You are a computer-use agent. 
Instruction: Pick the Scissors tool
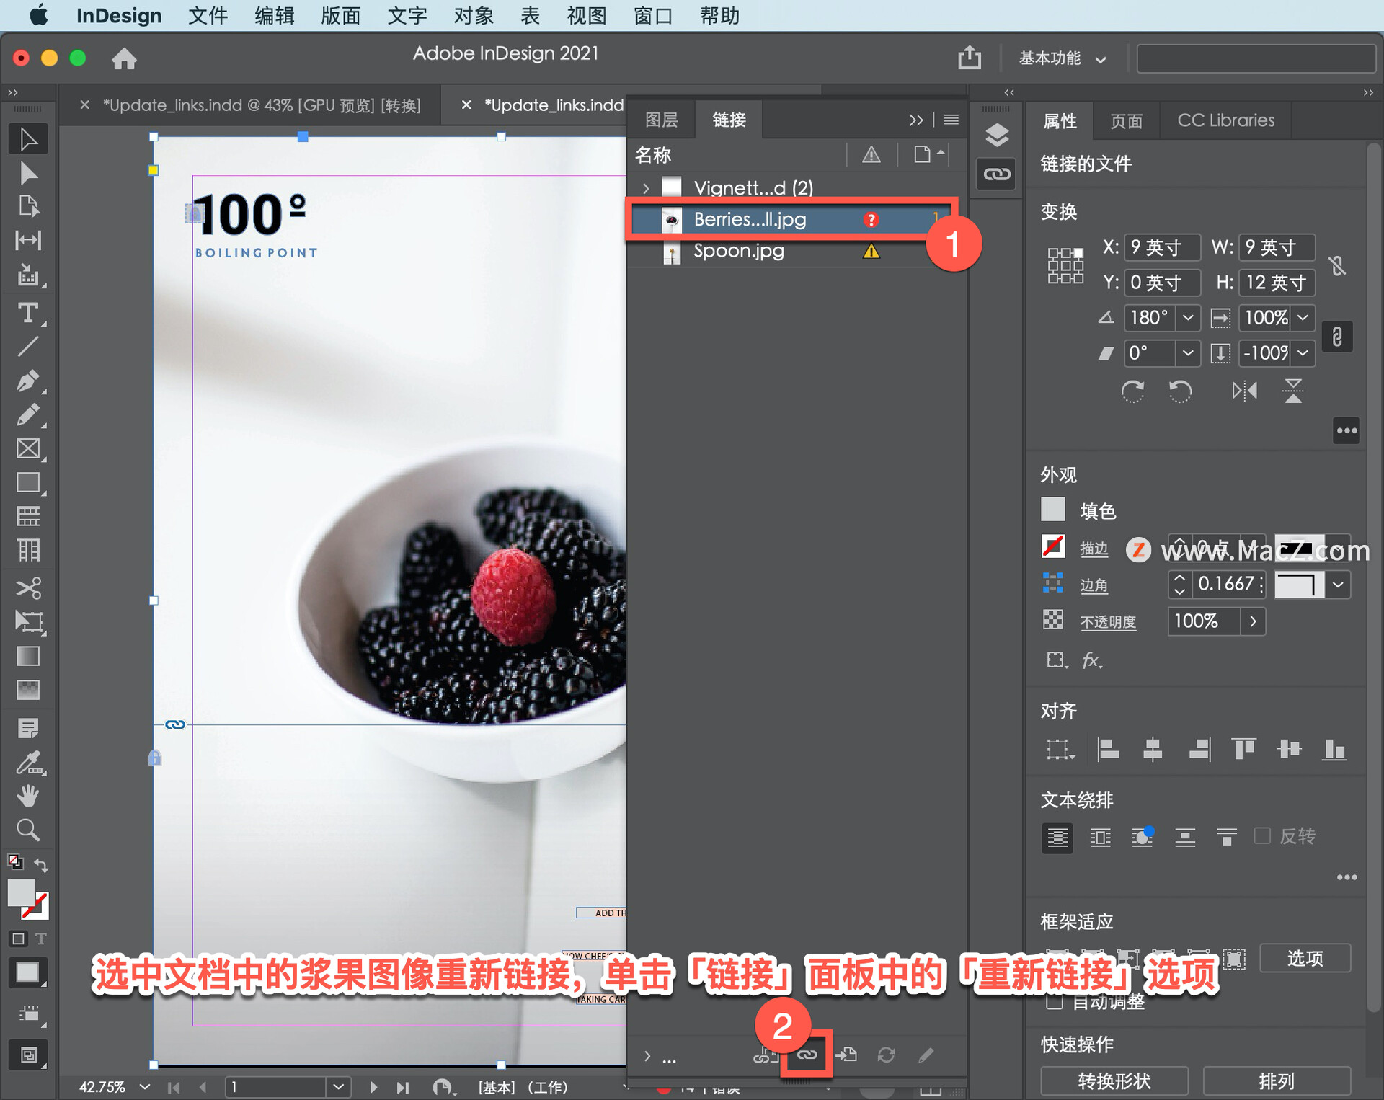click(x=28, y=587)
